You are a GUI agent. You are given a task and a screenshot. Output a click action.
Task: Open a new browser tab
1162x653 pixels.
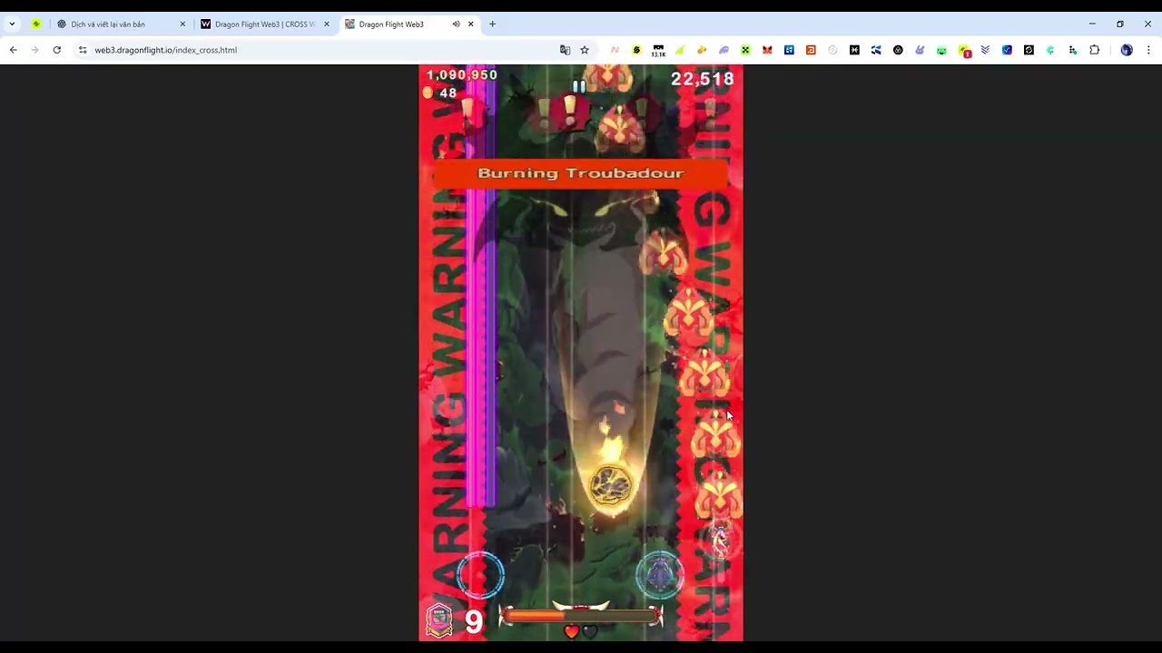coord(492,24)
